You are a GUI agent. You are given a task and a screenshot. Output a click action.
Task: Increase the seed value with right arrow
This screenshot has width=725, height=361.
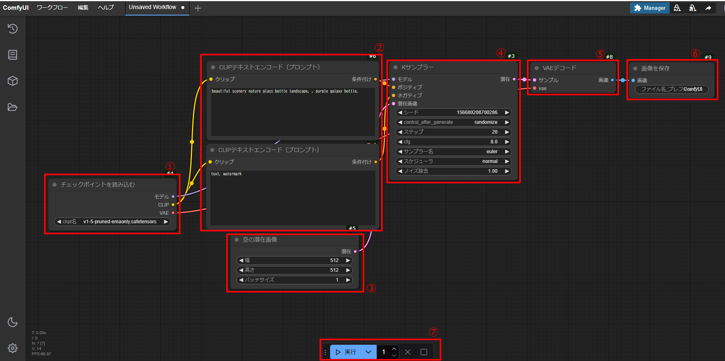(x=507, y=112)
